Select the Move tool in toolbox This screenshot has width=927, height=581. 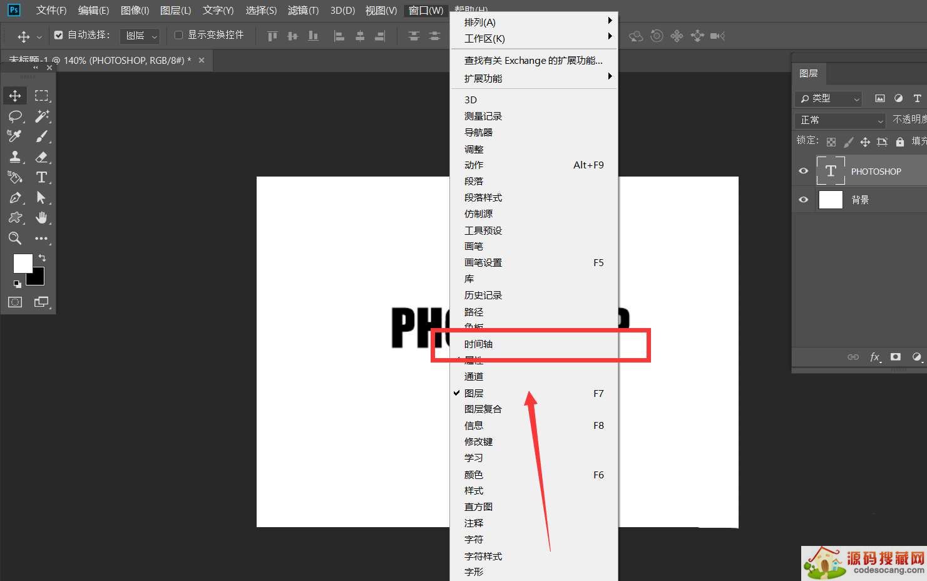(15, 96)
